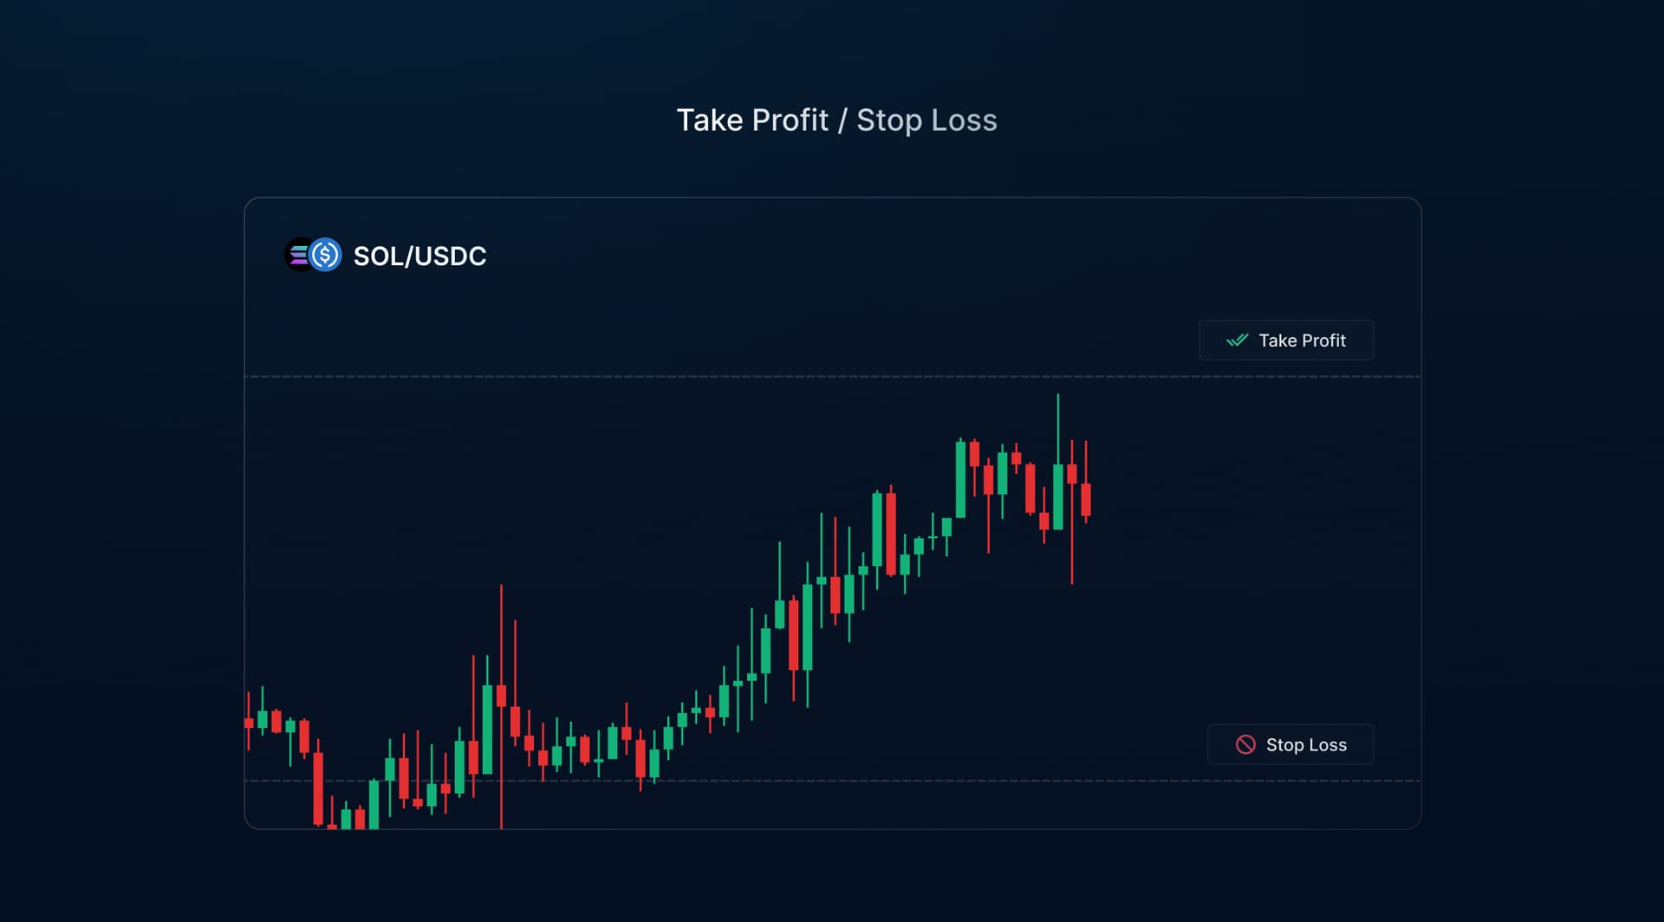Click "Take Profit" in the page heading
The height and width of the screenshot is (922, 1664).
point(752,120)
